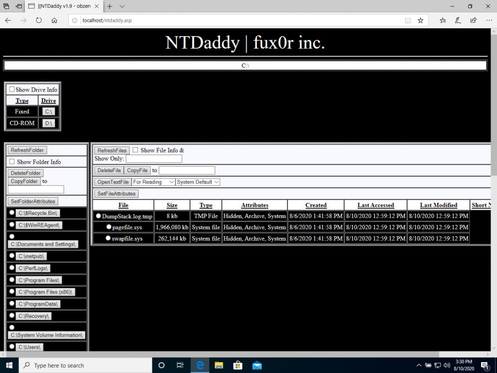Select the pagefile.sys radio button
Viewport: 497px width, 373px height.
click(x=109, y=227)
